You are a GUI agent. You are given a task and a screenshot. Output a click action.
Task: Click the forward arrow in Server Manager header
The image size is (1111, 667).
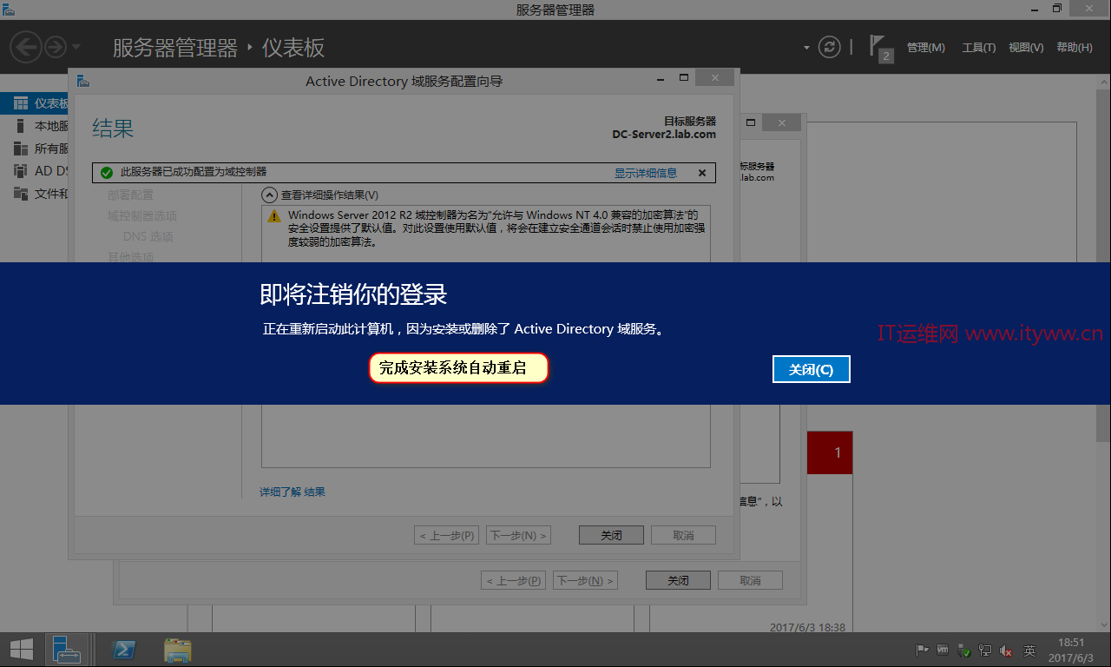[56, 46]
